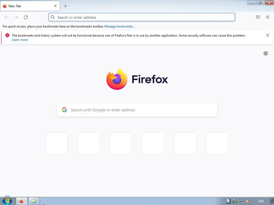The width and height of the screenshot is (274, 205).
Task: Open Windows Explorer from taskbar
Action: [x=34, y=201]
